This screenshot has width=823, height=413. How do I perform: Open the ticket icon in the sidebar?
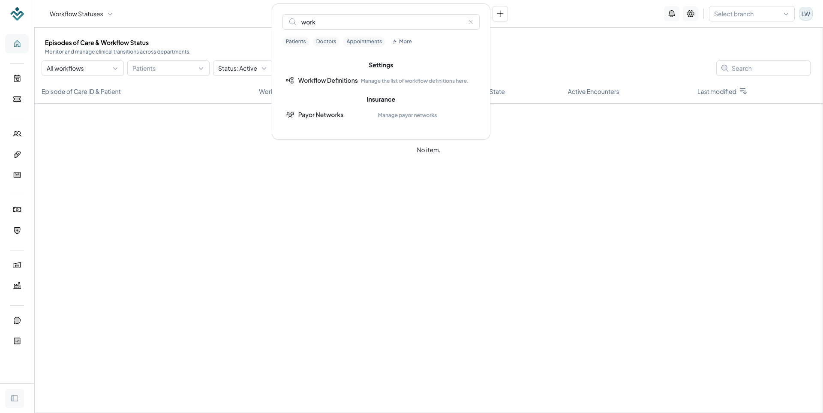17,99
